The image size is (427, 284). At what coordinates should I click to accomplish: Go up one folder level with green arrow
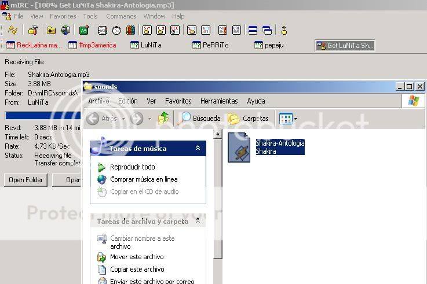point(163,118)
